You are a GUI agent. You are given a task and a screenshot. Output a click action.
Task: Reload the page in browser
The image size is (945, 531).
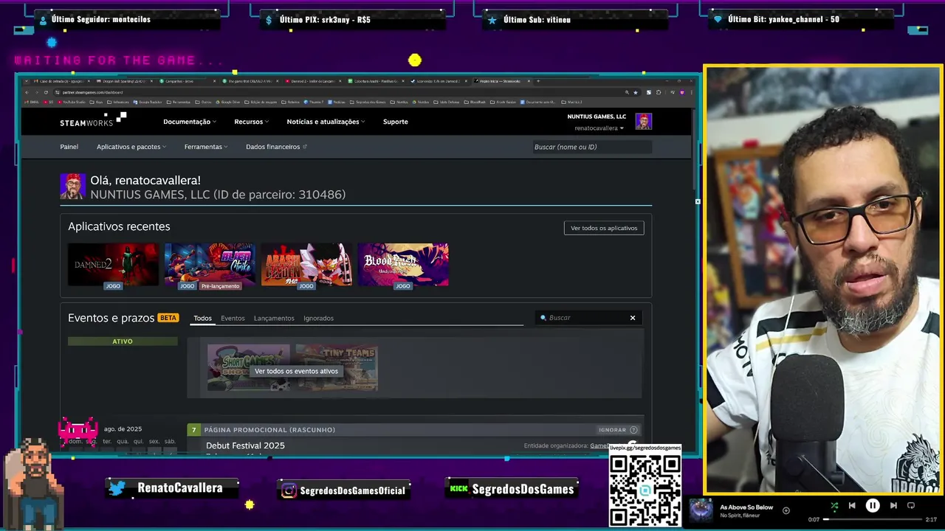(x=46, y=92)
